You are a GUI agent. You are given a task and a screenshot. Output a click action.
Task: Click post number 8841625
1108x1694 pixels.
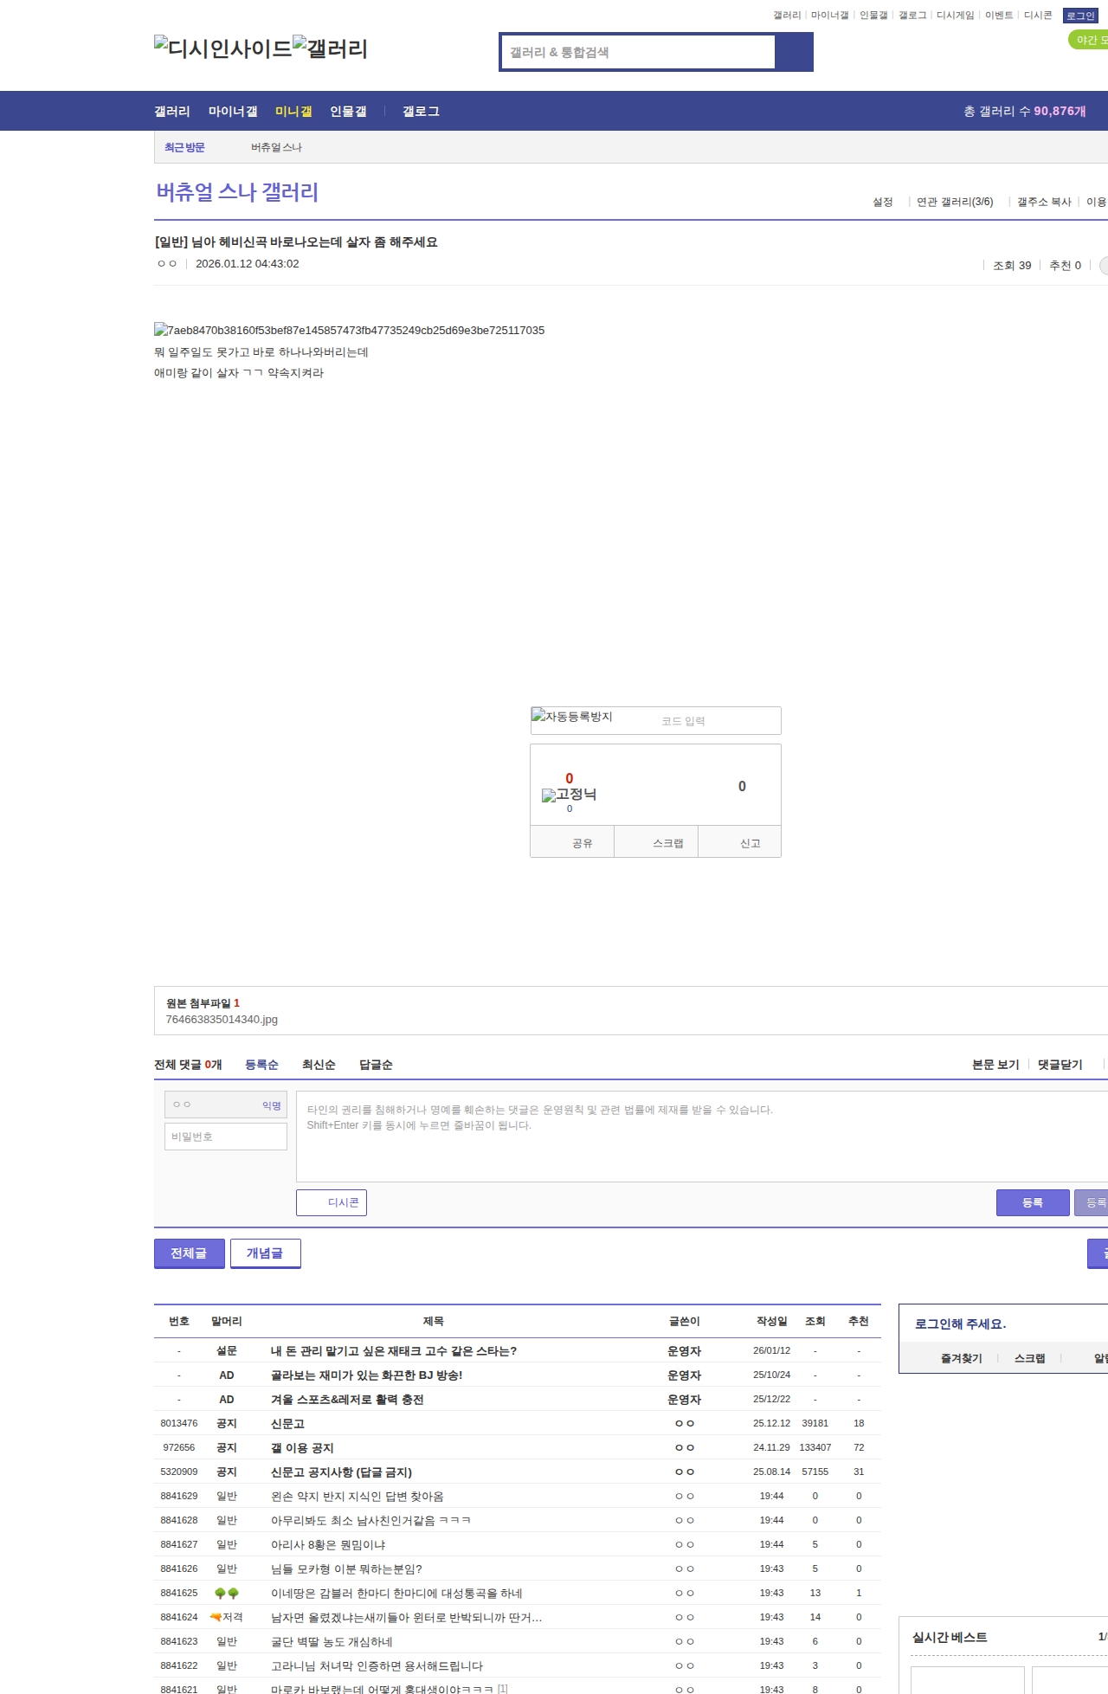178,1593
